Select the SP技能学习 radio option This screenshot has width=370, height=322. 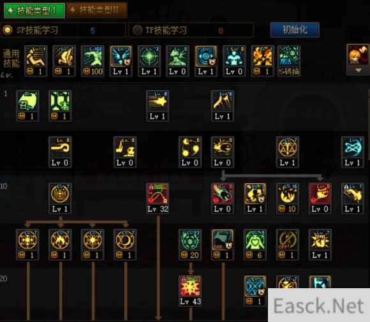tap(8, 30)
